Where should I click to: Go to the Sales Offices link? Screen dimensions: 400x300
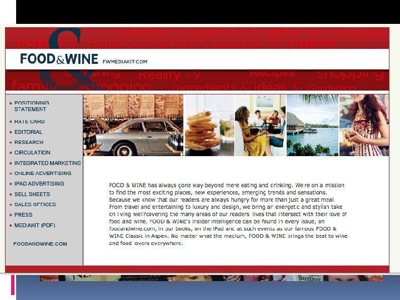(x=35, y=204)
